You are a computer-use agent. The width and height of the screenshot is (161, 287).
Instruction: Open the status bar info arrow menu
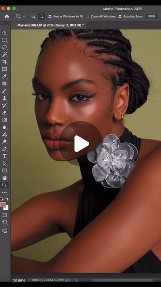pyautogui.click(x=76, y=280)
